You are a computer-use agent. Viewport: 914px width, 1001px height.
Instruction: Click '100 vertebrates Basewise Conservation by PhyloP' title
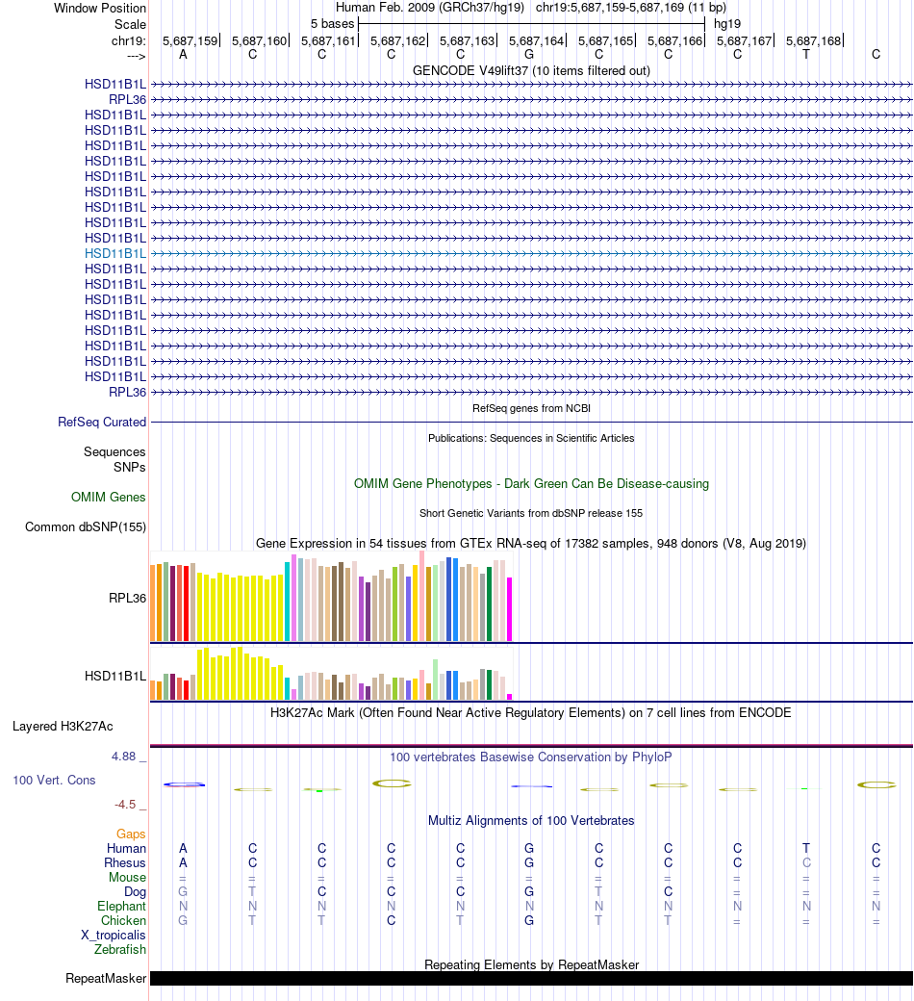tap(531, 757)
